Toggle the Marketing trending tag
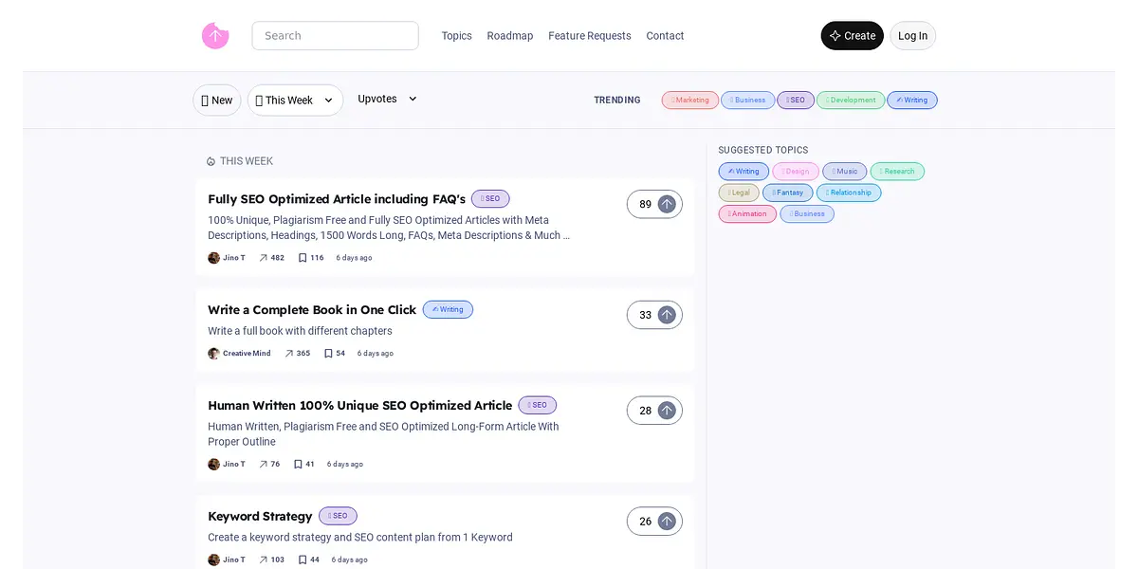 point(689,101)
